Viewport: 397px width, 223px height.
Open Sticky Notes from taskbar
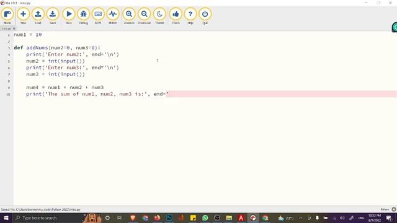tap(193, 217)
